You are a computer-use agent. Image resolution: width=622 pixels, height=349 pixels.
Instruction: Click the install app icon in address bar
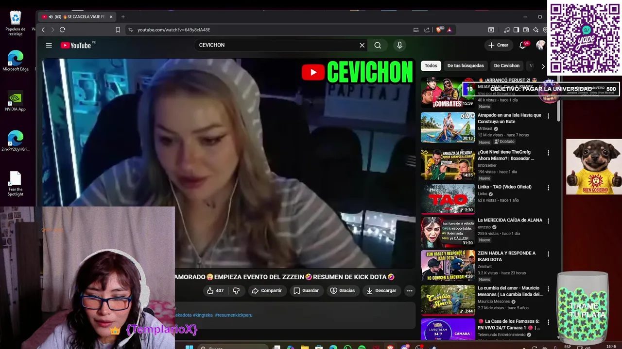[x=416, y=30]
